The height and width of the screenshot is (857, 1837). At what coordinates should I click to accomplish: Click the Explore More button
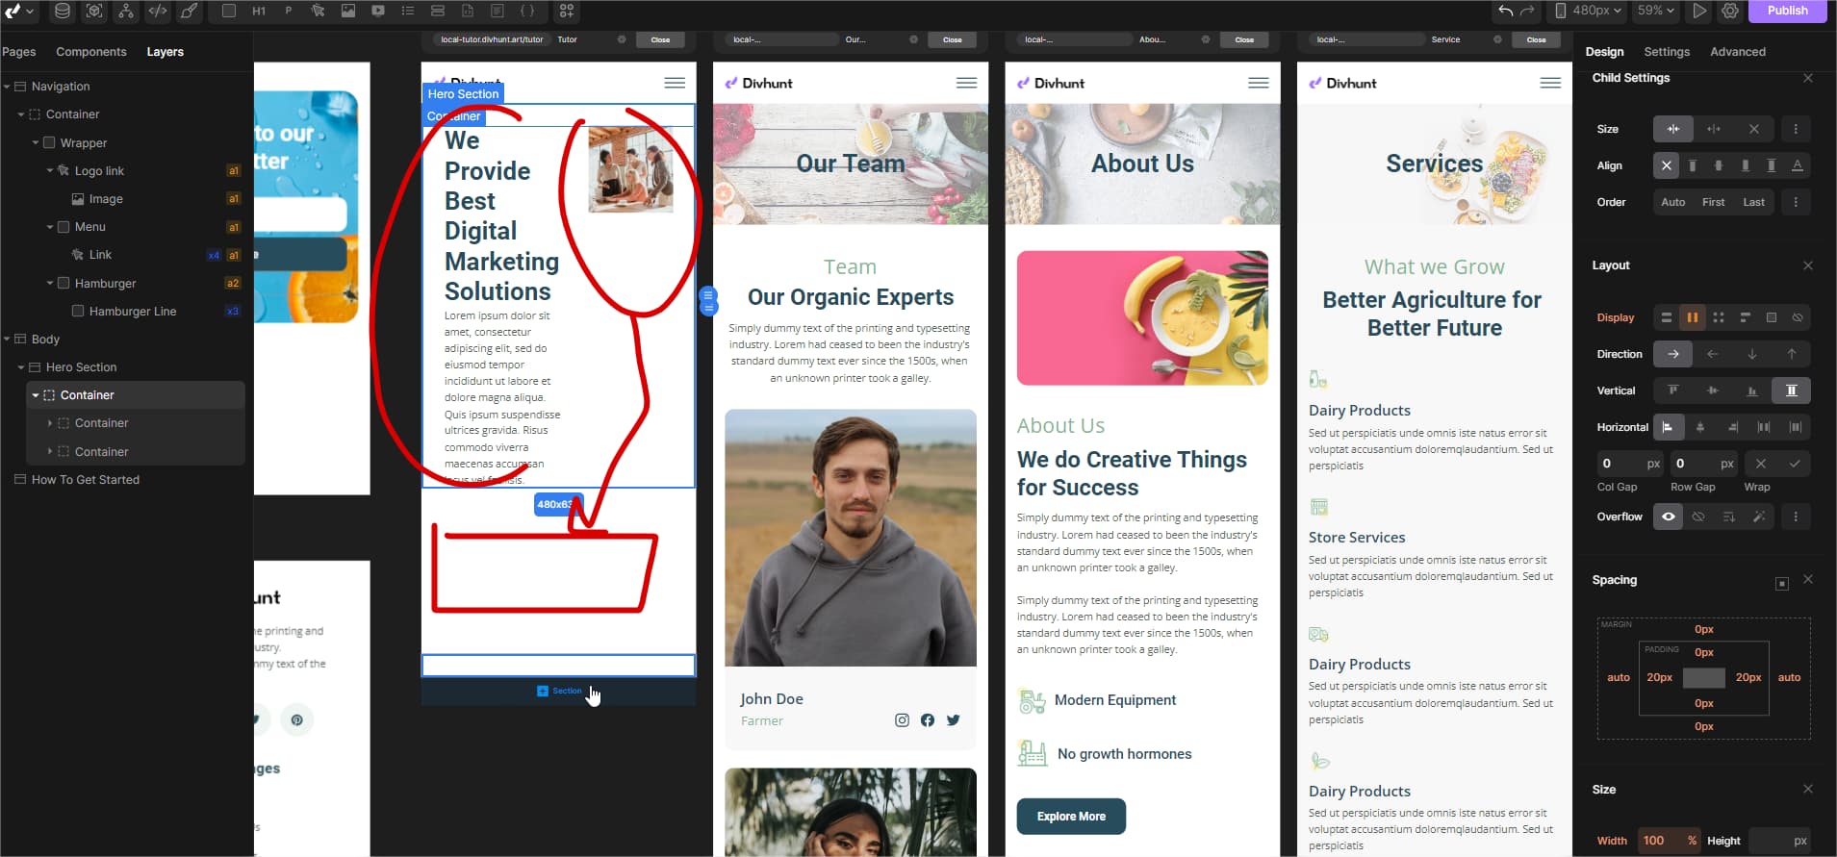(1071, 817)
